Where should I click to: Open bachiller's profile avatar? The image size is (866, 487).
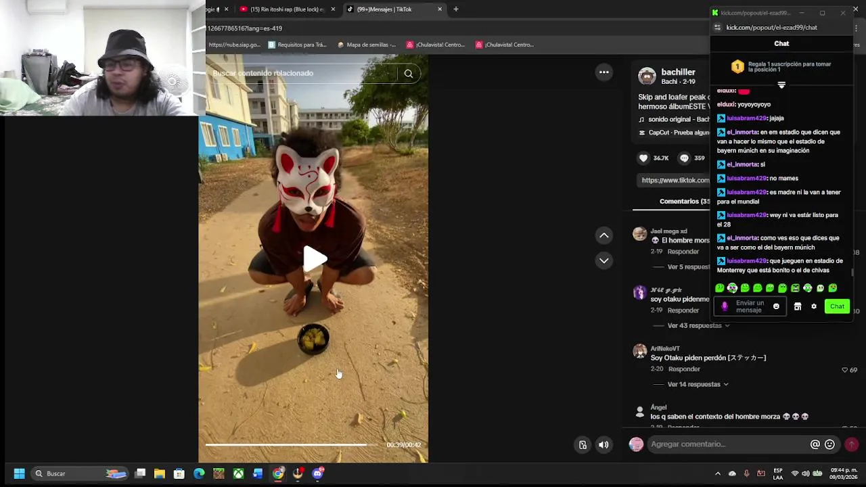pyautogui.click(x=647, y=76)
